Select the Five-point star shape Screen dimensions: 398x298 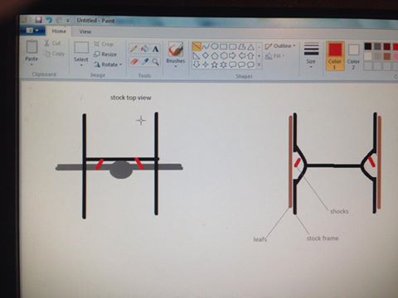215,65
